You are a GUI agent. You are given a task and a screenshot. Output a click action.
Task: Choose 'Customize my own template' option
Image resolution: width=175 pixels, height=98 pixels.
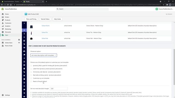tap(31, 78)
